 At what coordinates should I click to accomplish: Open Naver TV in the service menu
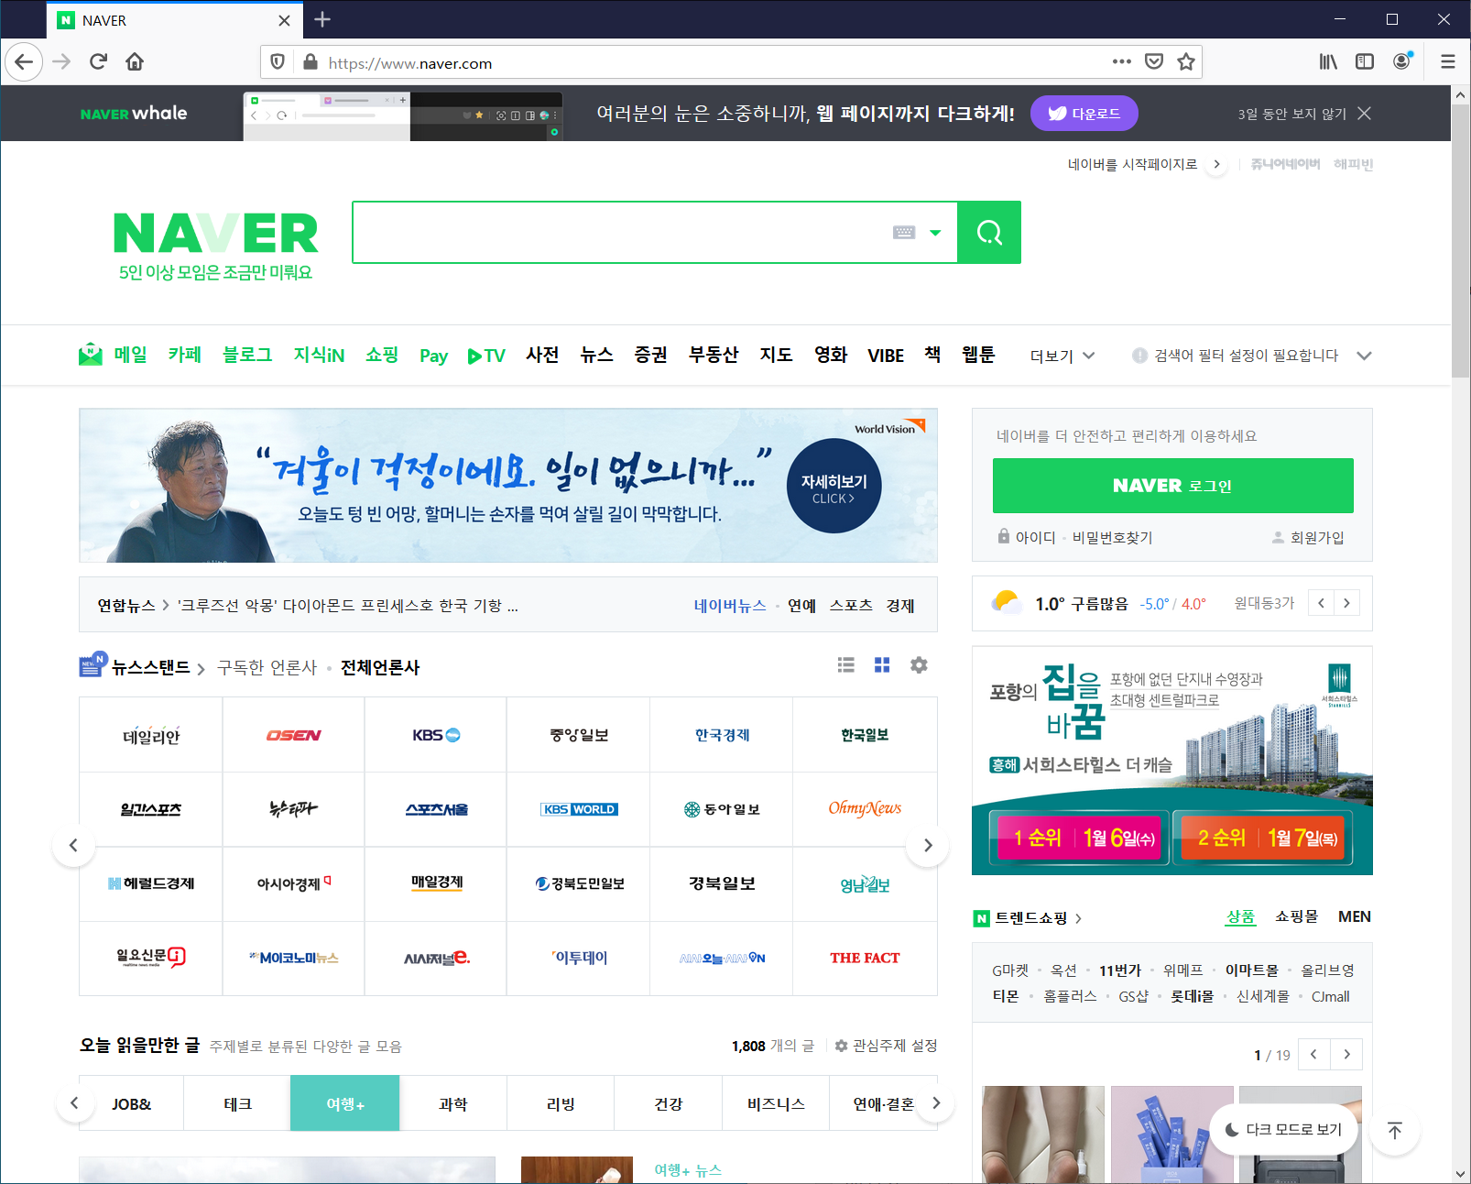[x=486, y=356]
